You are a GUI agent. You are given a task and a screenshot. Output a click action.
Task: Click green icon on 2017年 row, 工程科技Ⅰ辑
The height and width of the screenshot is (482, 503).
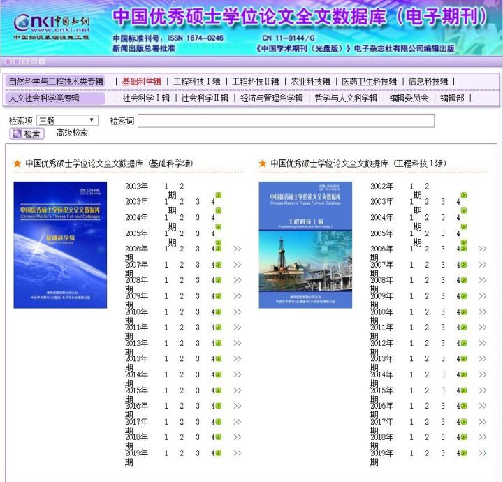(x=464, y=422)
